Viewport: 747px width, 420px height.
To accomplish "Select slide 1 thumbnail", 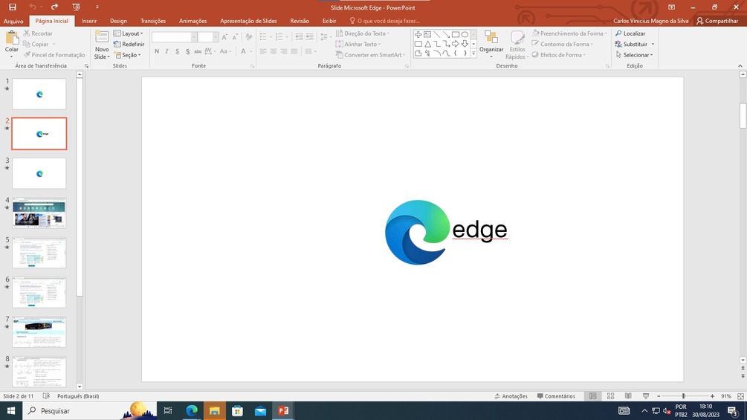I will (x=39, y=94).
